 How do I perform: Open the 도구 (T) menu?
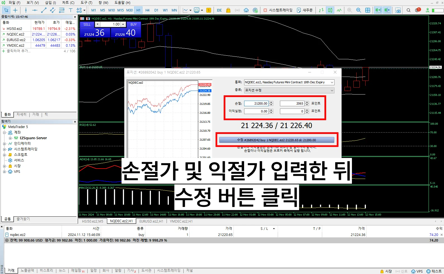point(86,3)
